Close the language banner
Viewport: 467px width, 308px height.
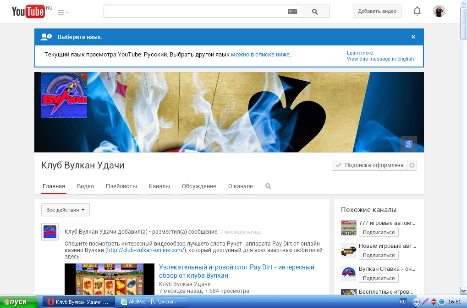(413, 37)
